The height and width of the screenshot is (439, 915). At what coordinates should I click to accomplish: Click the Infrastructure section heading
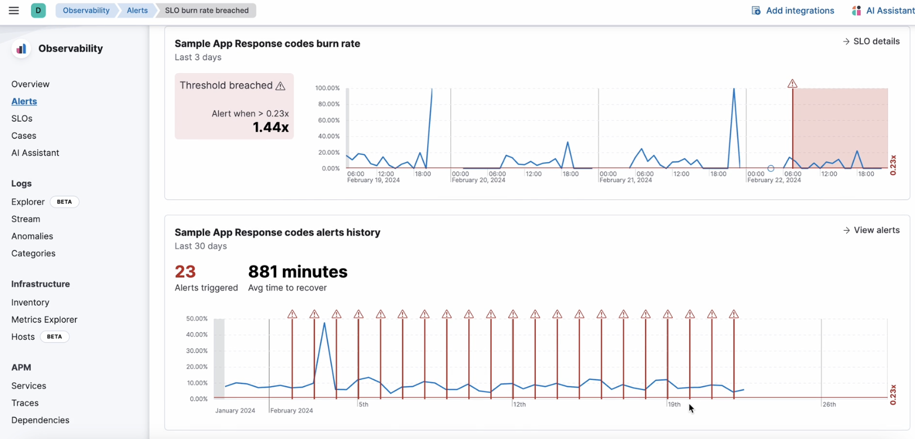coord(41,284)
